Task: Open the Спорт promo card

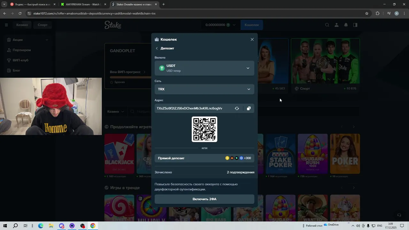Action: [x=325, y=65]
